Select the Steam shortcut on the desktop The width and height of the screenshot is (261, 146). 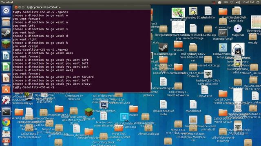pos(163,48)
